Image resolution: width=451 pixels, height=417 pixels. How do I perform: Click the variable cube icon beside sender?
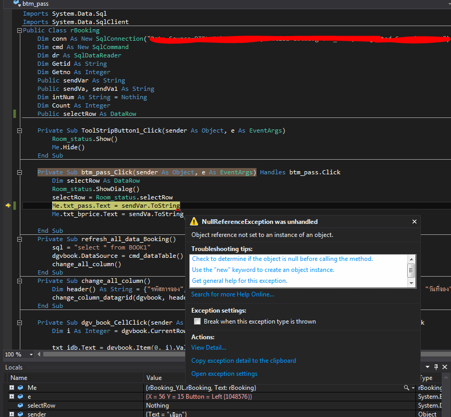(20, 414)
